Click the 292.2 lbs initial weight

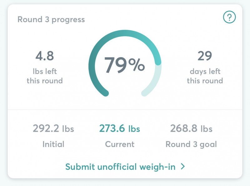53,128
